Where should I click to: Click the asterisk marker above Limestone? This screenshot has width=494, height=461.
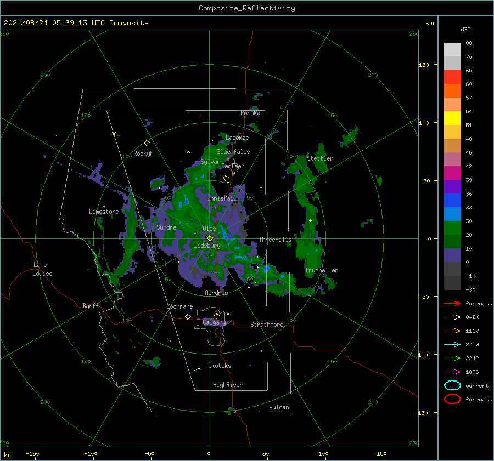coord(104,207)
